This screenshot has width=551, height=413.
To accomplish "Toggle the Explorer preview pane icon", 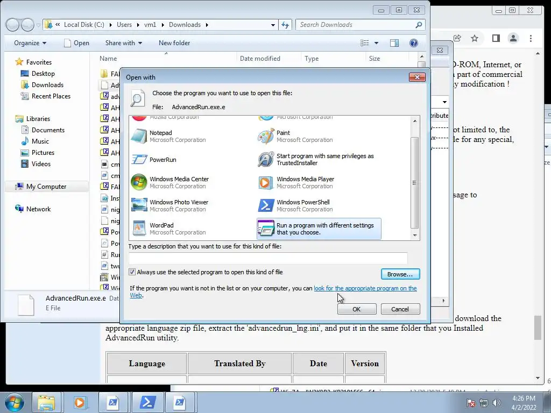I will (394, 43).
